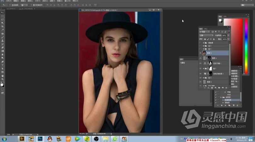Hide the 色相/饱和度 3 adjustment layer
Image resolution: width=255 pixels, height=142 pixels.
(x=200, y=74)
